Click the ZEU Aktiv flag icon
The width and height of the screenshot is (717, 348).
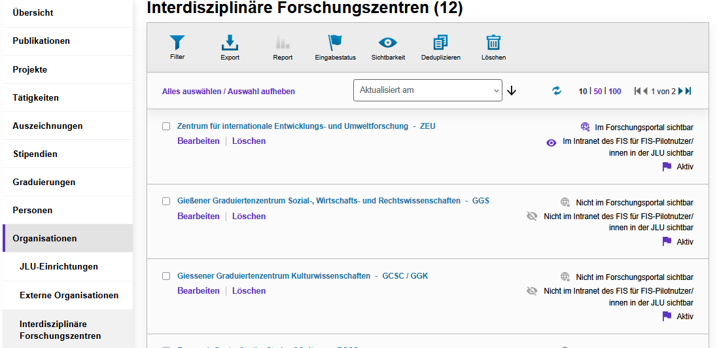coord(667,167)
